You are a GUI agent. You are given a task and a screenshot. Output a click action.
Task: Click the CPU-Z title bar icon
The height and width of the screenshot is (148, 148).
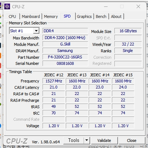coord(7,6)
